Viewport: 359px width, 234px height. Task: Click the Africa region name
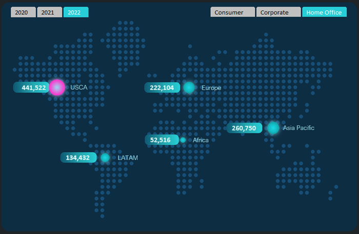pyautogui.click(x=201, y=140)
